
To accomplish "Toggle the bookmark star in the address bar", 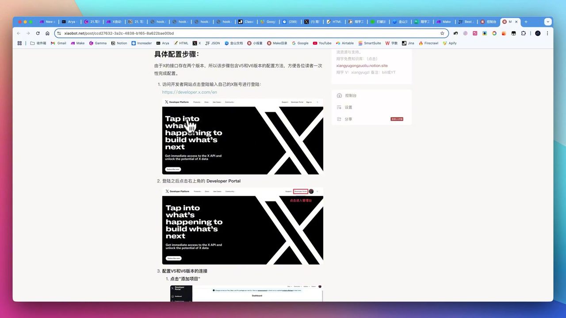I will [x=442, y=33].
